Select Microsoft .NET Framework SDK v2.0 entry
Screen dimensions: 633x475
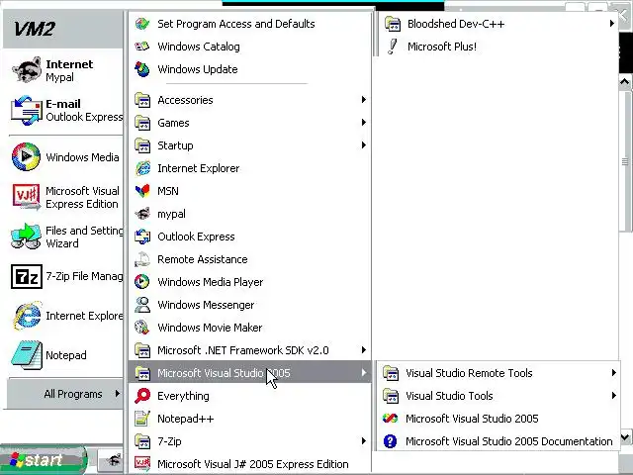point(250,350)
